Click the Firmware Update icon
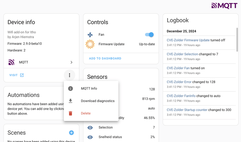Viewport: 241px width, 142px height. point(90,44)
